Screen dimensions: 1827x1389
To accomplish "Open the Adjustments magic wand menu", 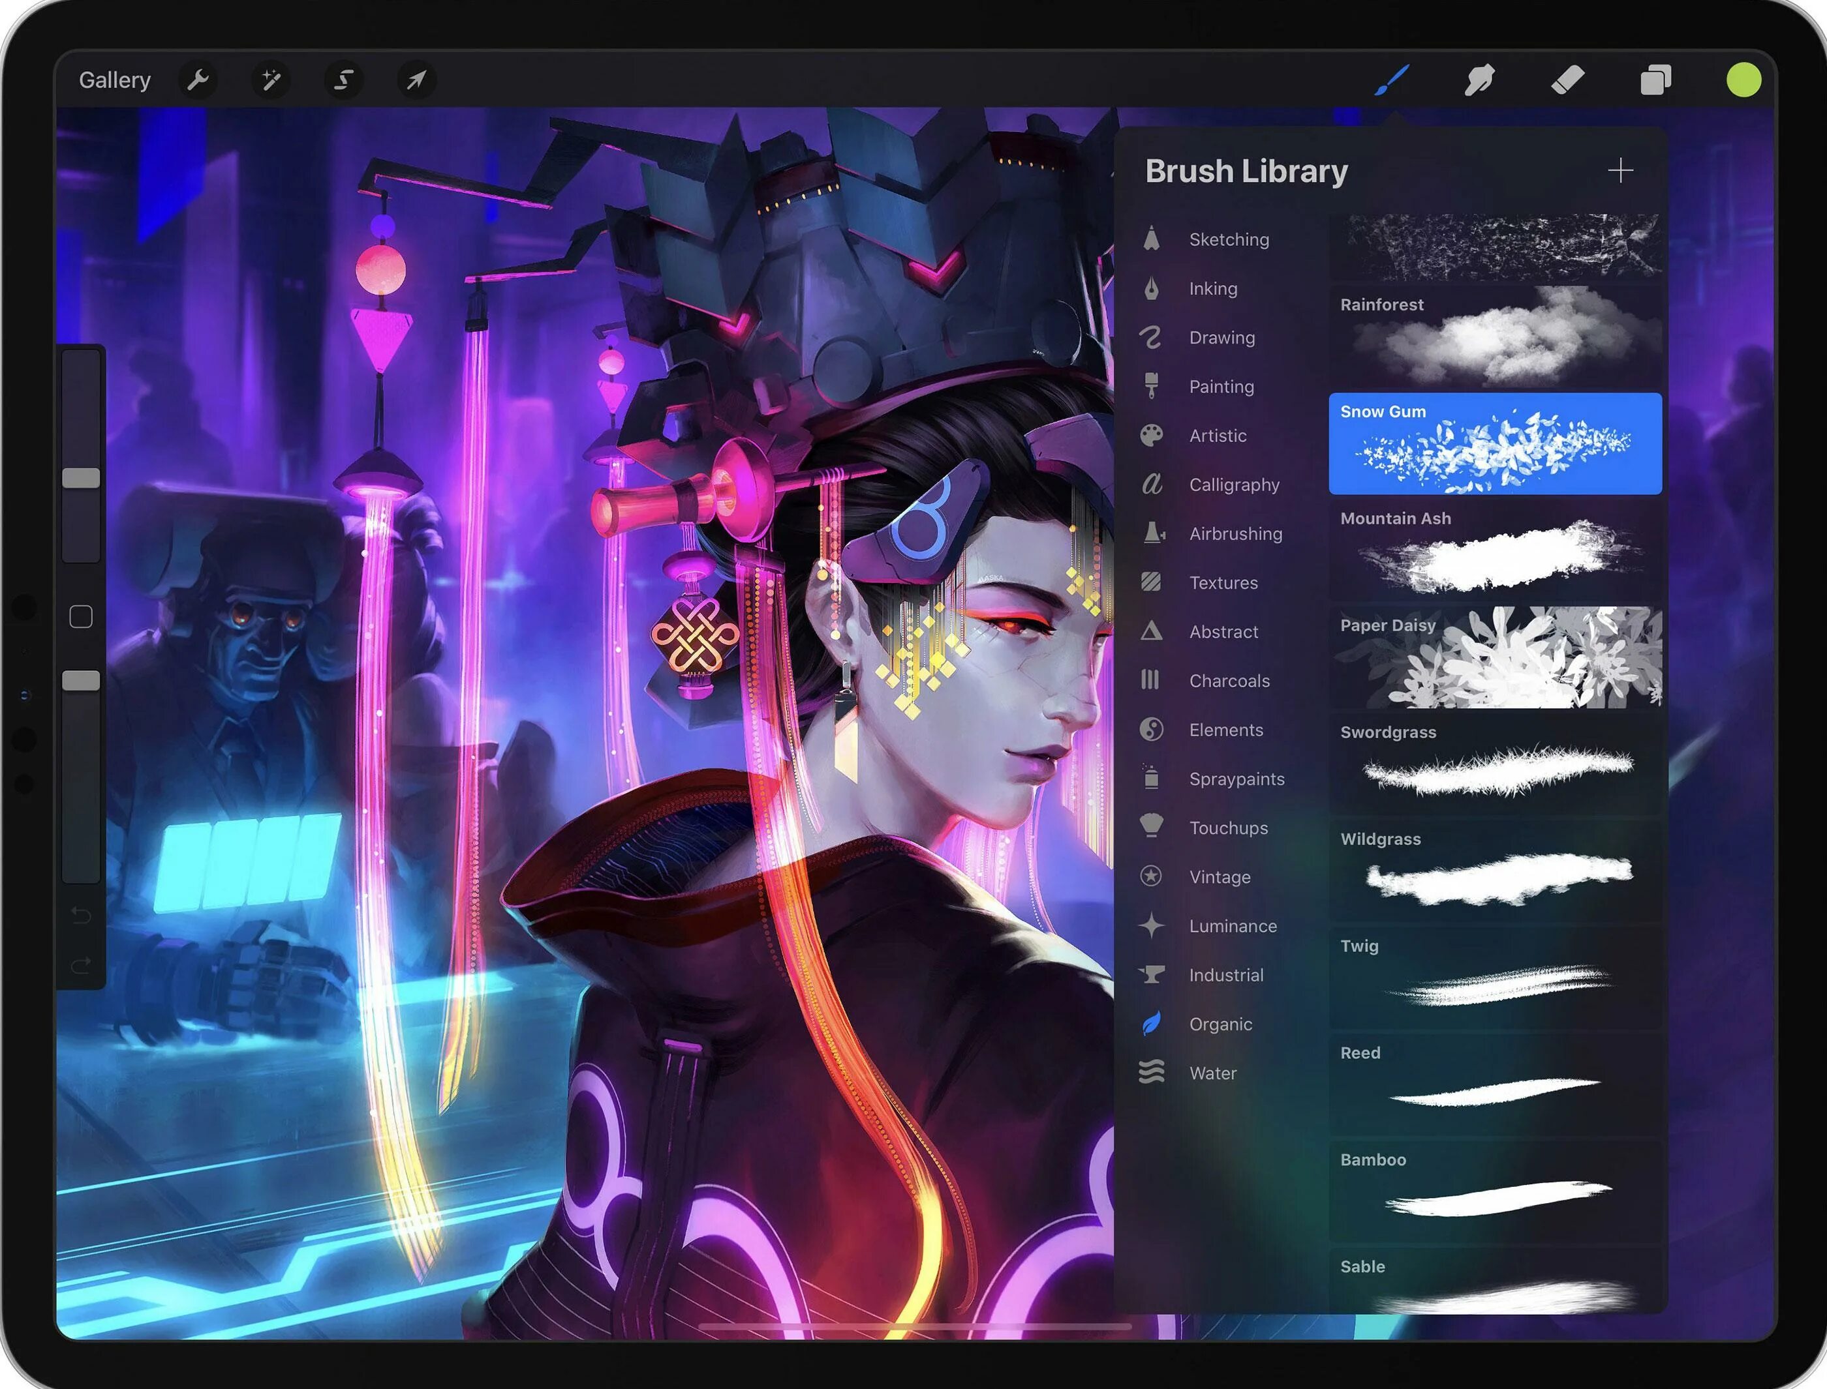I will (x=270, y=80).
